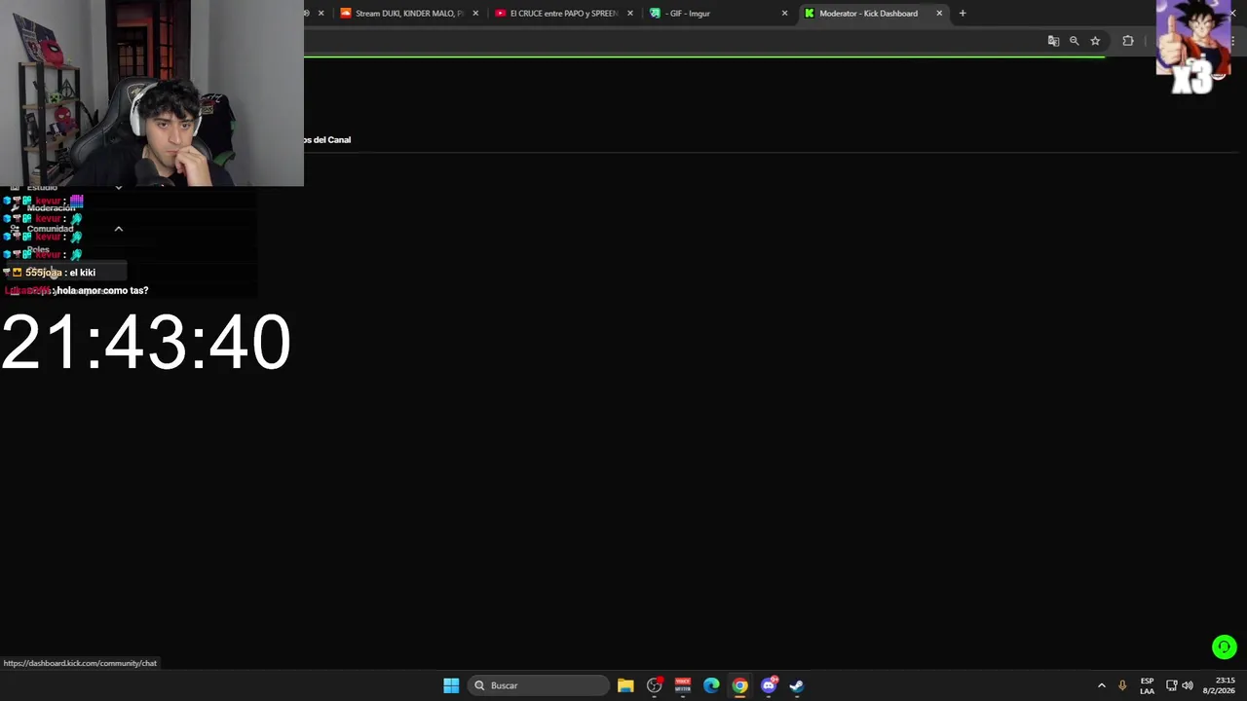Click the ESP LAA language indicator
Image resolution: width=1247 pixels, height=701 pixels.
(x=1147, y=685)
